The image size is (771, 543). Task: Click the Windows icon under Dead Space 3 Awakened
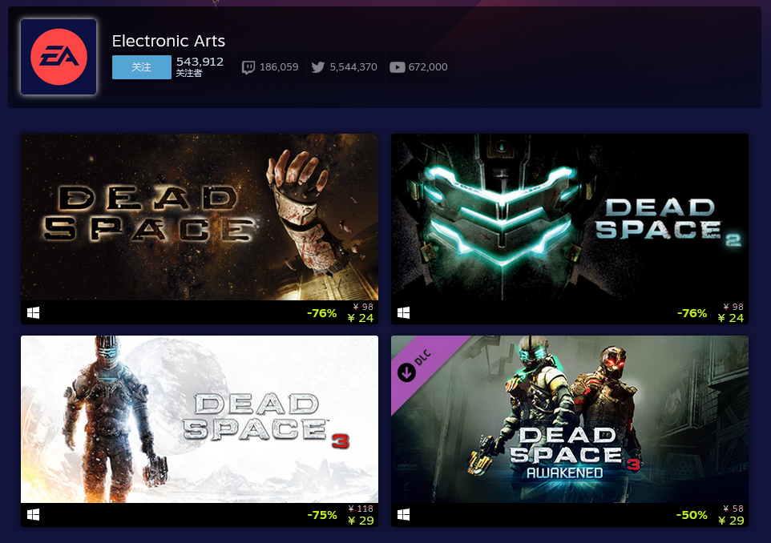(404, 514)
